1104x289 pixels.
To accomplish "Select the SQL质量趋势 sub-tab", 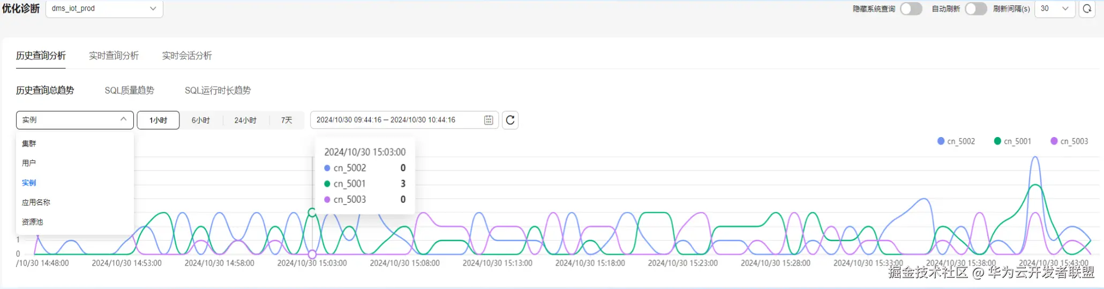I will click(x=129, y=90).
